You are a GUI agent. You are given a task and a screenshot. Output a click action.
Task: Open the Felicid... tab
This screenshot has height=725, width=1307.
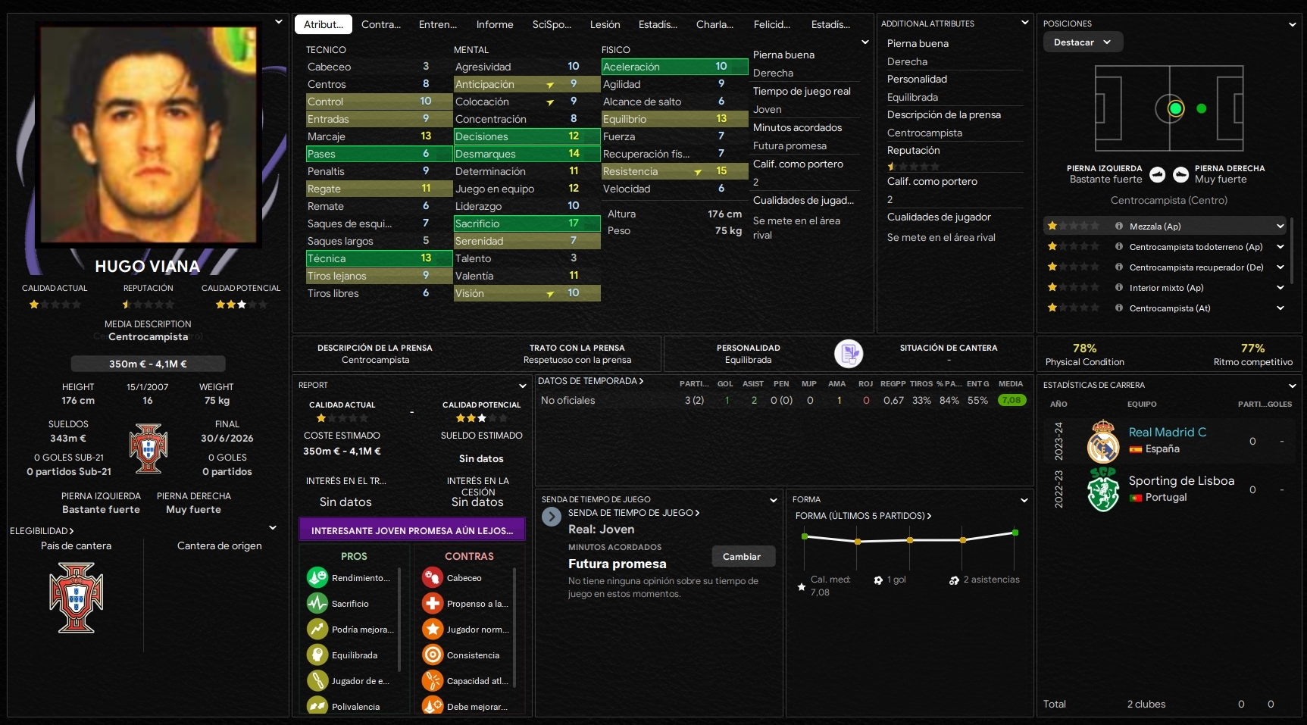pos(772,25)
